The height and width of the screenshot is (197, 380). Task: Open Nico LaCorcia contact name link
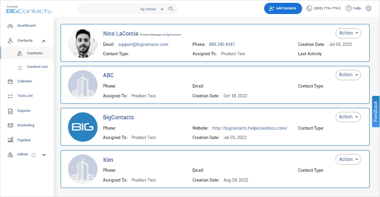click(121, 34)
